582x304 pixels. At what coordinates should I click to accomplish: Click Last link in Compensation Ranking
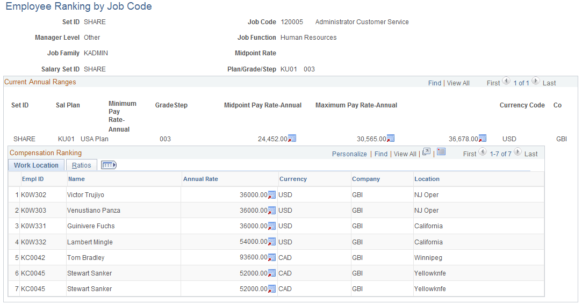[531, 154]
